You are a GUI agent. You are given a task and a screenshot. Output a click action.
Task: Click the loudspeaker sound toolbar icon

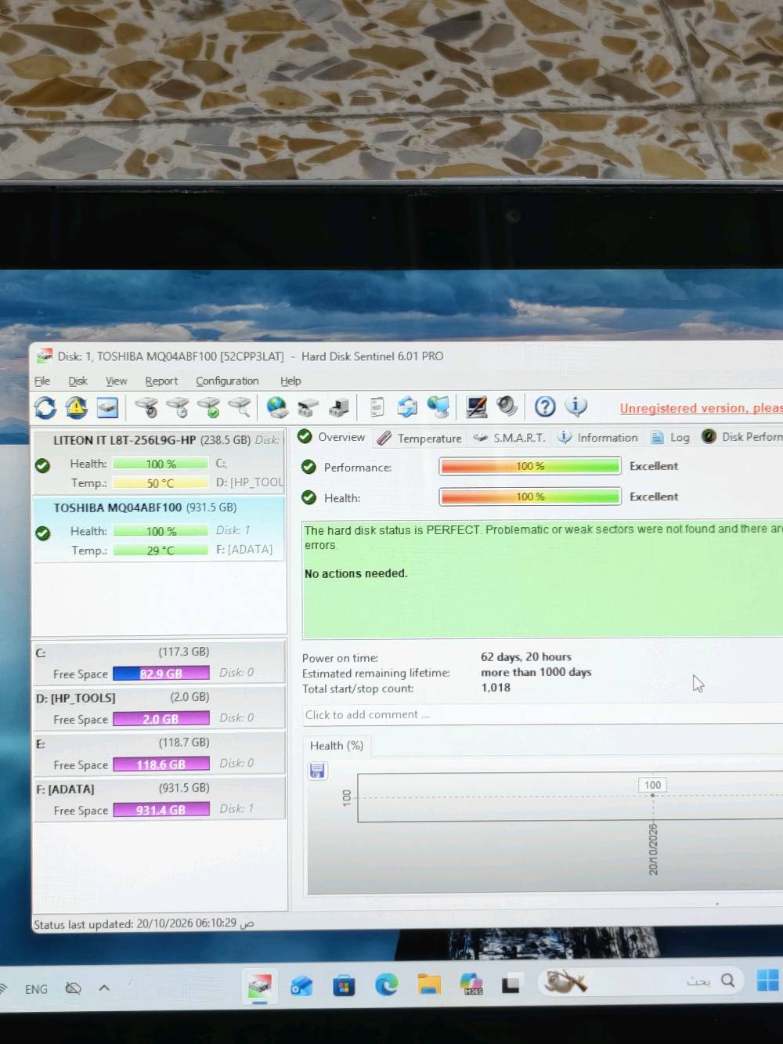(507, 406)
